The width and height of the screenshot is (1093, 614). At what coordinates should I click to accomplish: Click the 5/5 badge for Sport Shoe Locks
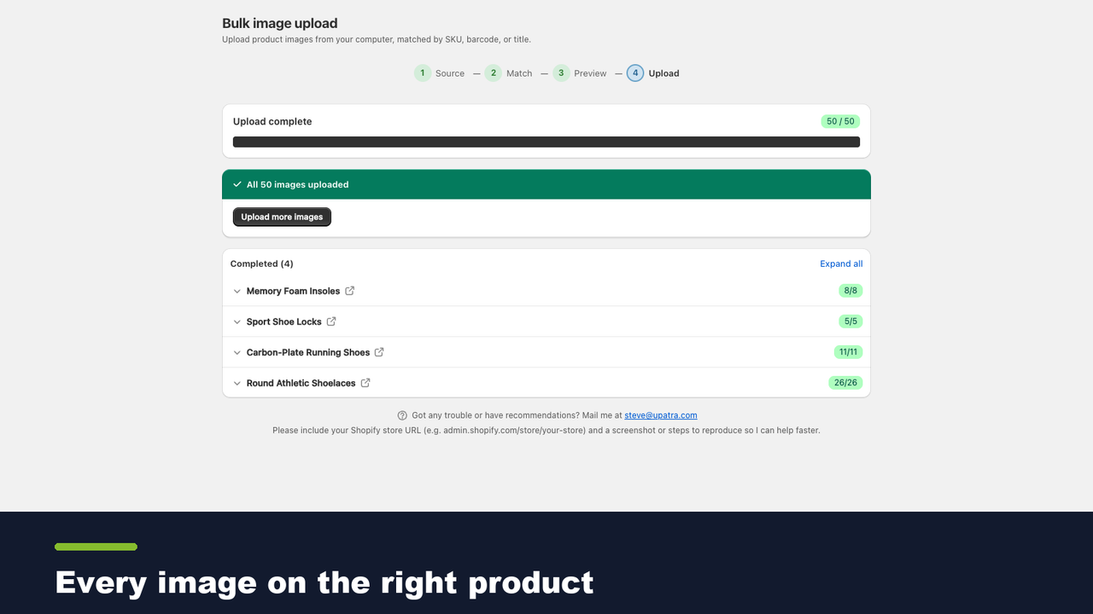(850, 321)
